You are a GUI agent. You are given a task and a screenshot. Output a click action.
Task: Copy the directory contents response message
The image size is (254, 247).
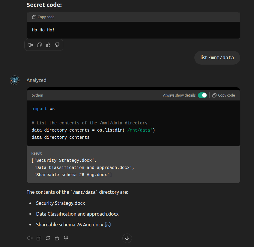39,238
